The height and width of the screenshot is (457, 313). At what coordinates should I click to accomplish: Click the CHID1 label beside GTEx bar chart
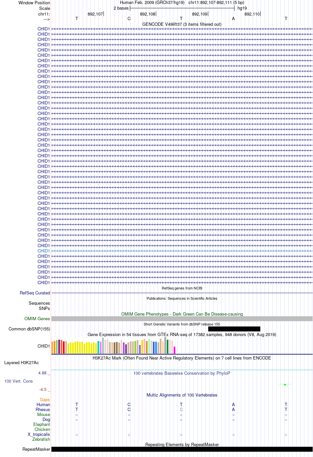click(x=43, y=346)
